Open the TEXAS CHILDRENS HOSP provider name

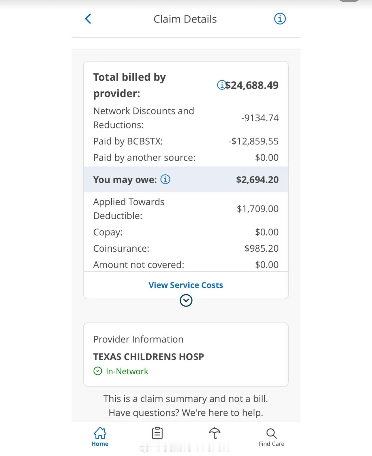click(149, 357)
